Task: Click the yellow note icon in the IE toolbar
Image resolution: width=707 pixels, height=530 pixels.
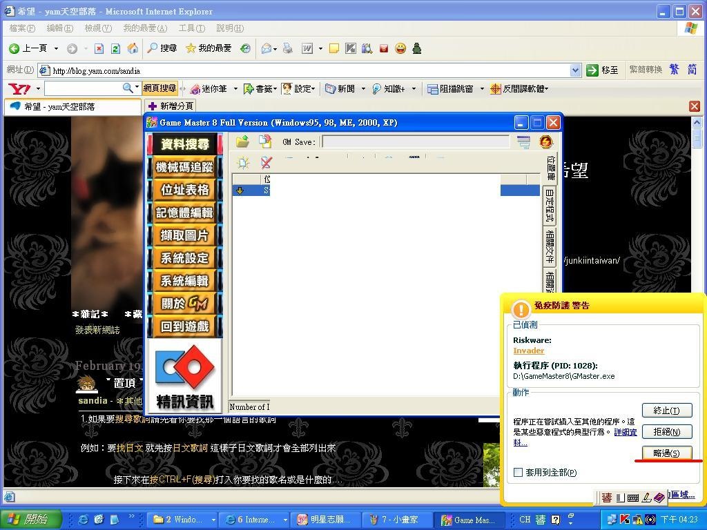Action: pos(334,48)
